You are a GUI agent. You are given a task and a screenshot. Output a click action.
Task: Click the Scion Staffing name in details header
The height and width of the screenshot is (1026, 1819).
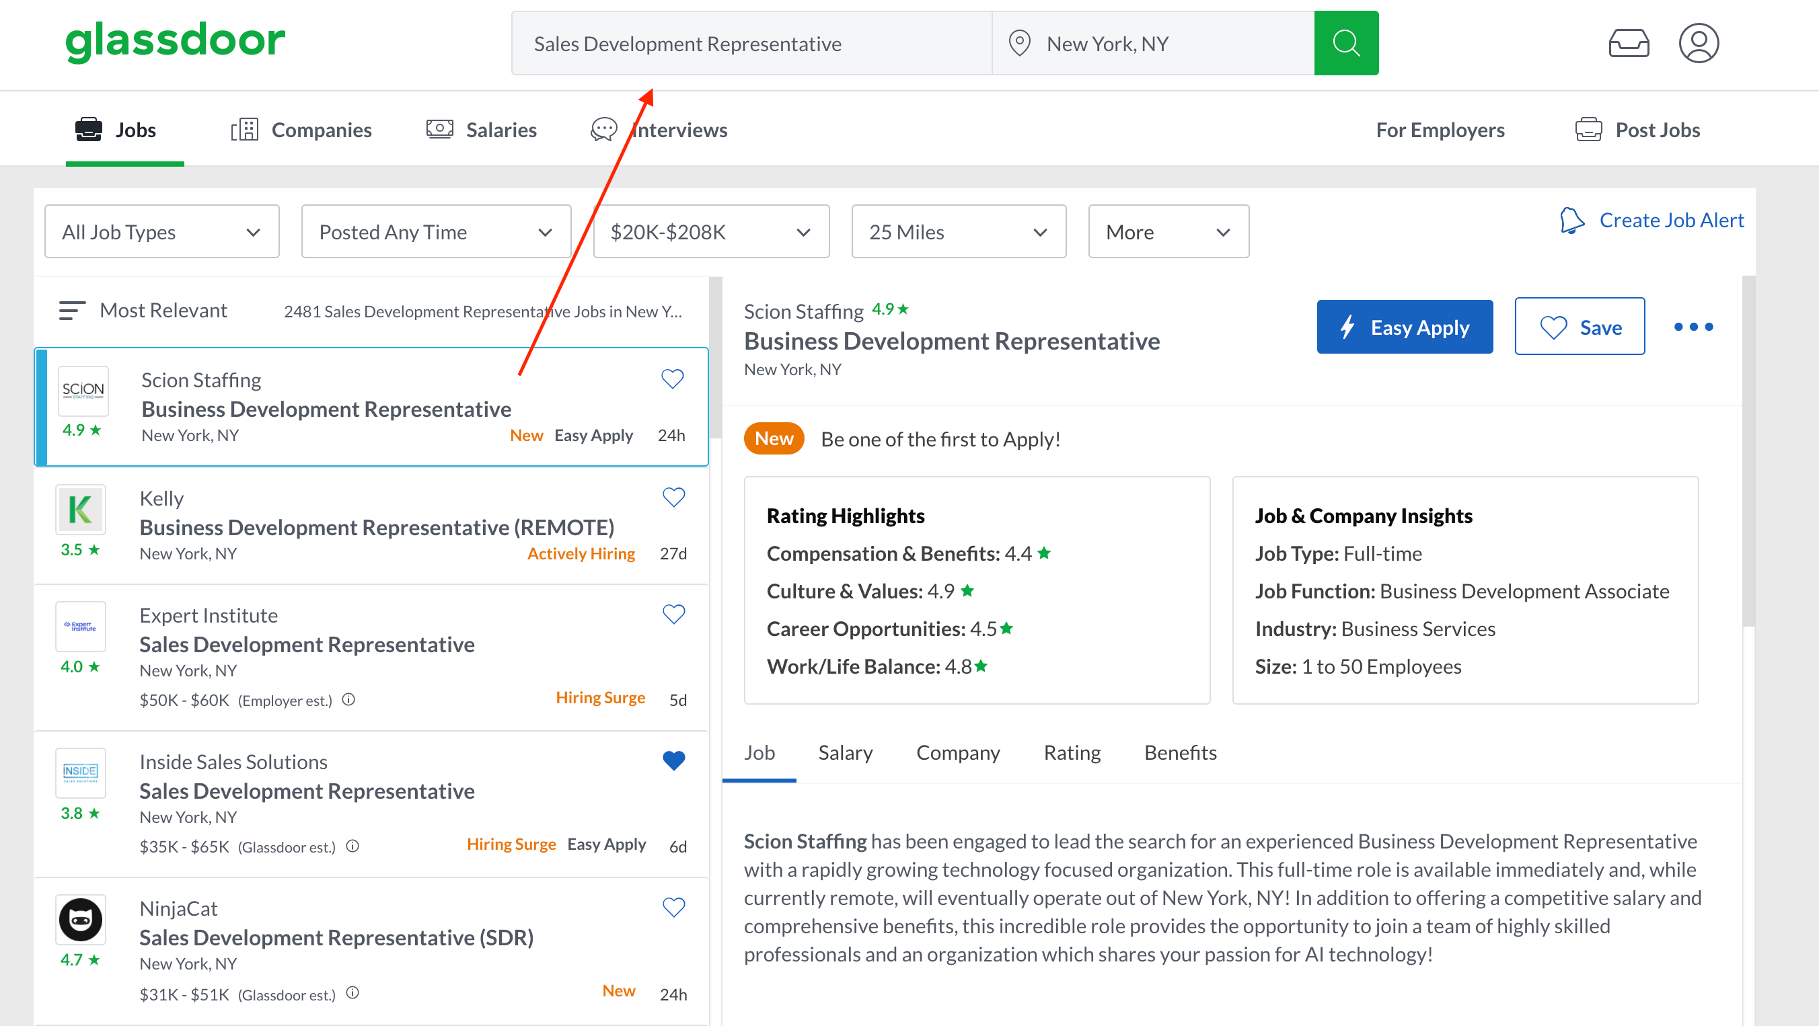(x=804, y=311)
